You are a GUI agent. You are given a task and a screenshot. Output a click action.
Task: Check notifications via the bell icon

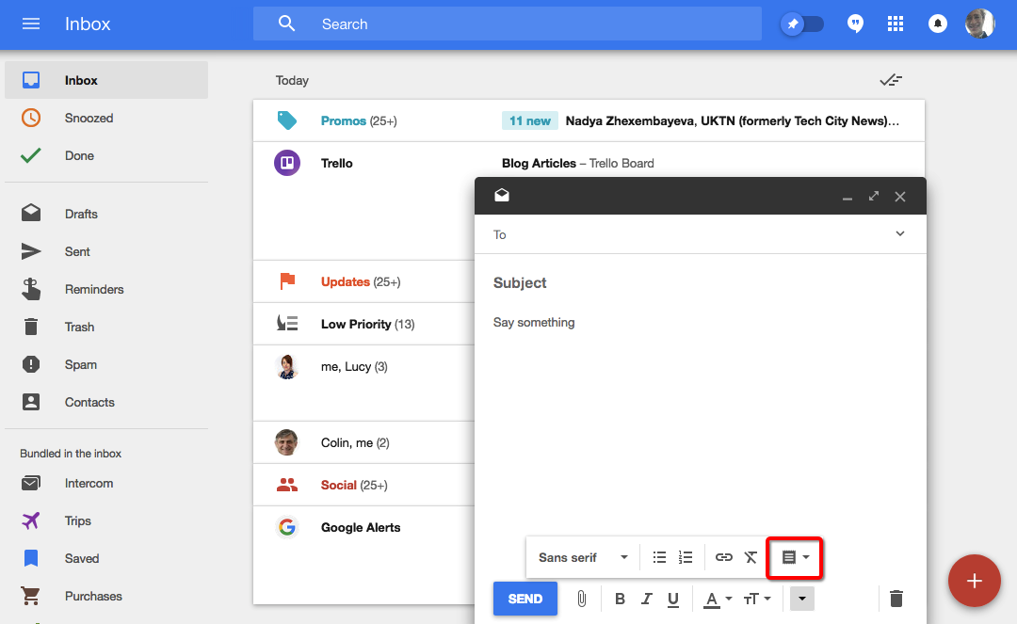(938, 23)
